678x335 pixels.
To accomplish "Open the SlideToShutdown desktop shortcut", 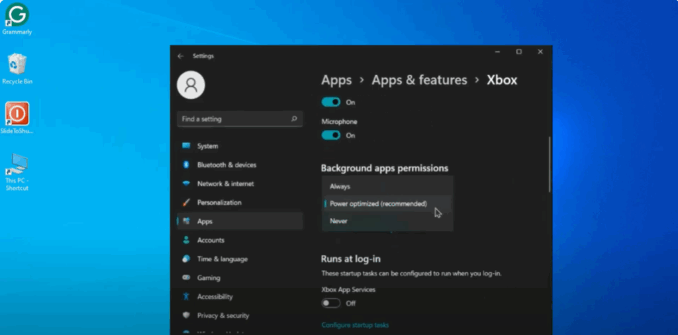I will pos(17,118).
